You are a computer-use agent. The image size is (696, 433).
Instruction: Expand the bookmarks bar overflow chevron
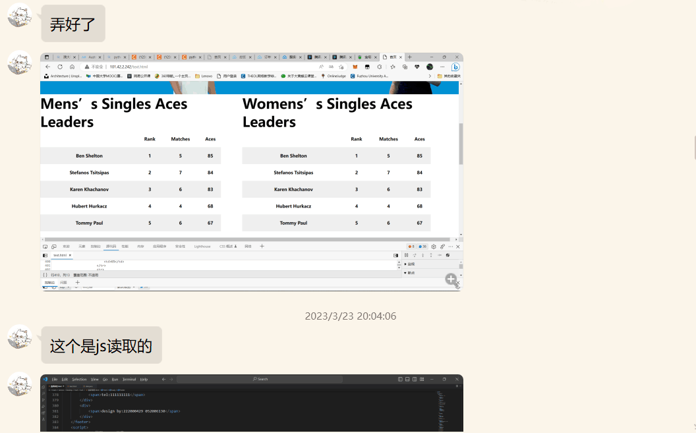point(429,76)
